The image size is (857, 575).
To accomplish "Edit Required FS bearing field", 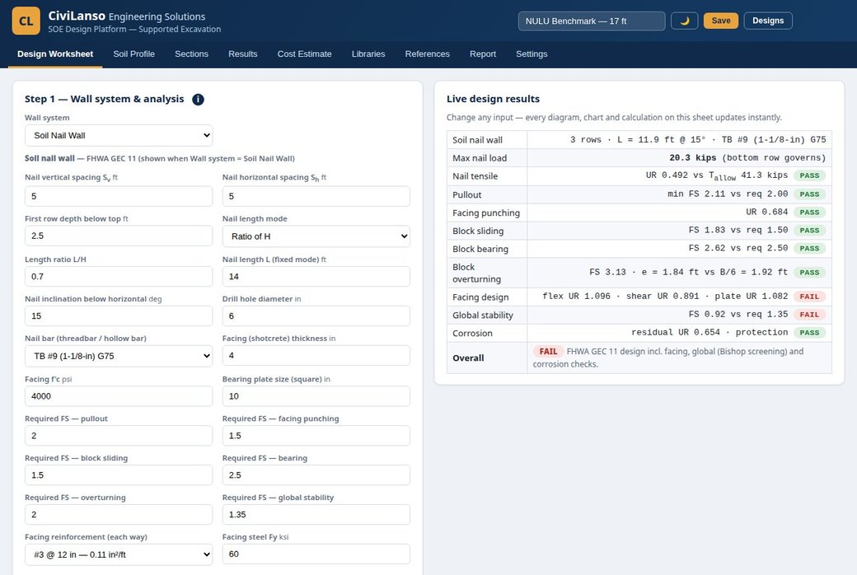I will (316, 475).
